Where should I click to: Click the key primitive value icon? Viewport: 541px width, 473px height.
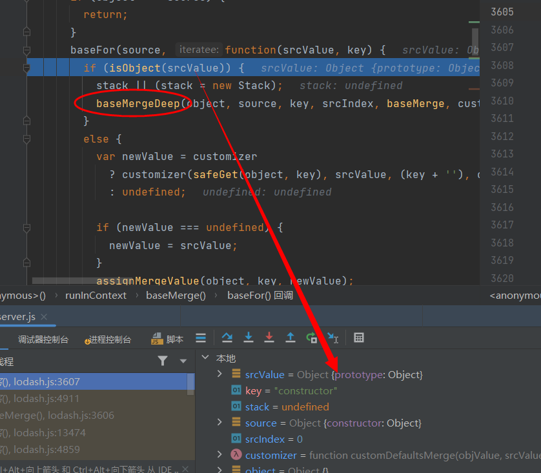[x=236, y=390]
